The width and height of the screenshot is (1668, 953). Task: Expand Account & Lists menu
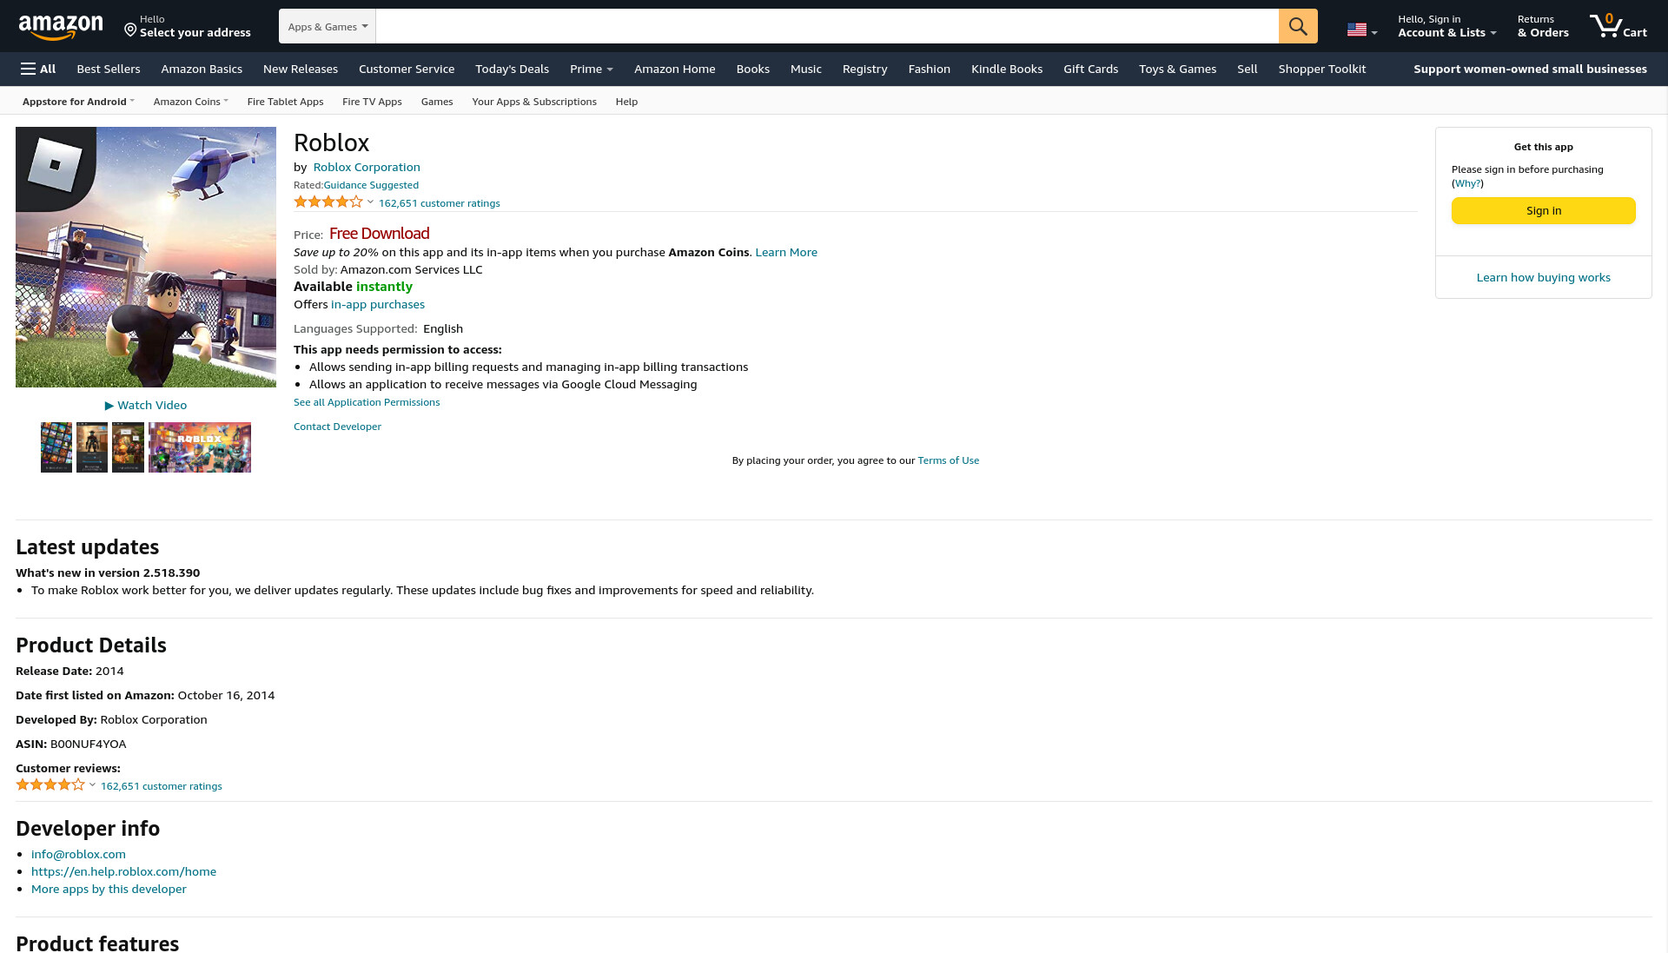pyautogui.click(x=1446, y=26)
